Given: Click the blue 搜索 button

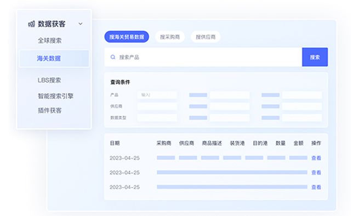Looking at the screenshot, I should point(315,57).
